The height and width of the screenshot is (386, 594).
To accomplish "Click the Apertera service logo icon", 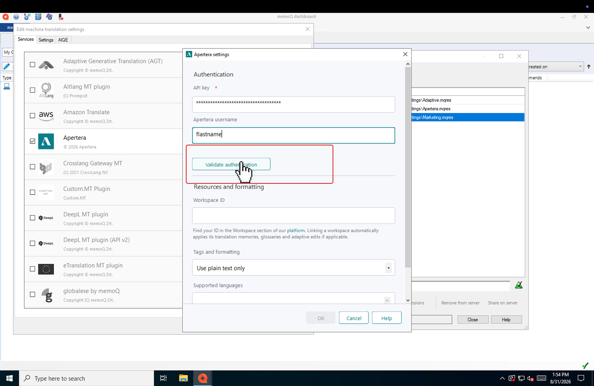I will [46, 141].
